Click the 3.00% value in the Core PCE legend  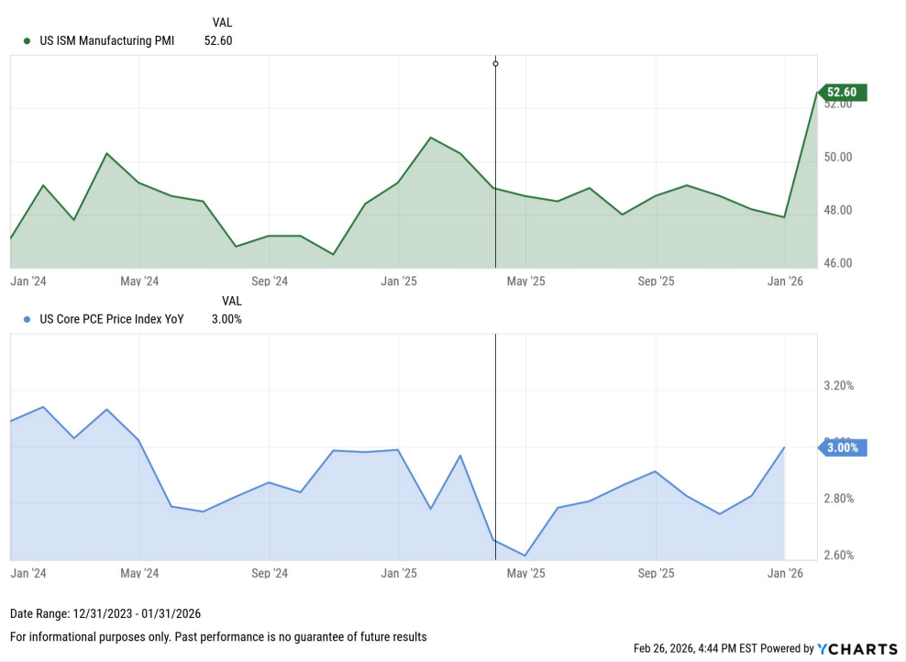pyautogui.click(x=226, y=319)
